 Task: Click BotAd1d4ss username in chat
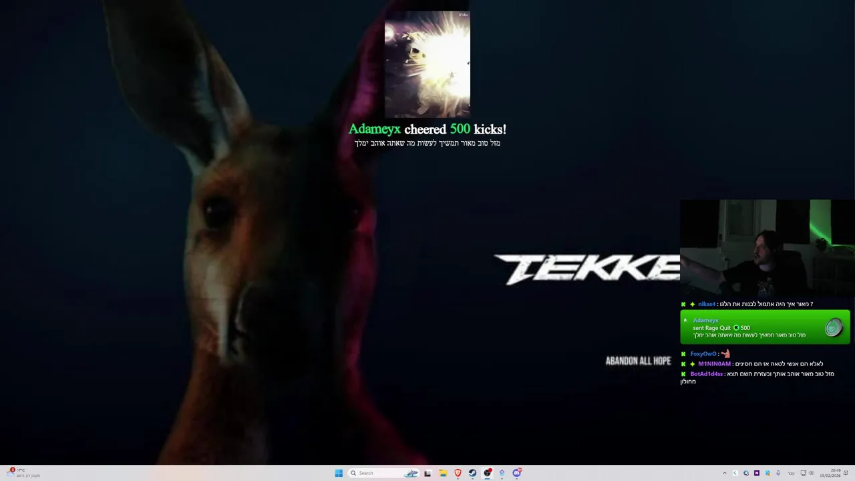pyautogui.click(x=707, y=374)
